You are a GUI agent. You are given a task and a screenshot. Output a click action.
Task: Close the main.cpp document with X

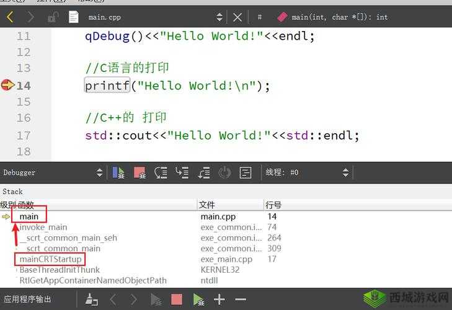point(237,17)
